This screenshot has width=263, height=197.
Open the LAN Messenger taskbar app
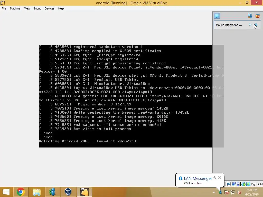(x=52, y=192)
